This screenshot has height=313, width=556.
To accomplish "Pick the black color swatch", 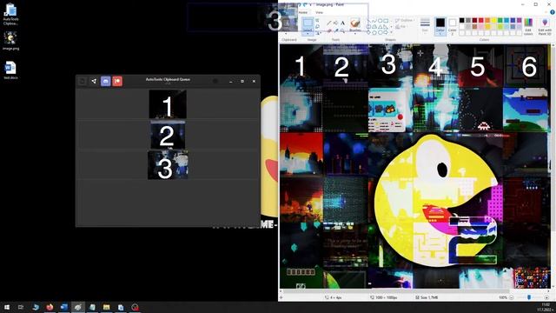I will (461, 21).
